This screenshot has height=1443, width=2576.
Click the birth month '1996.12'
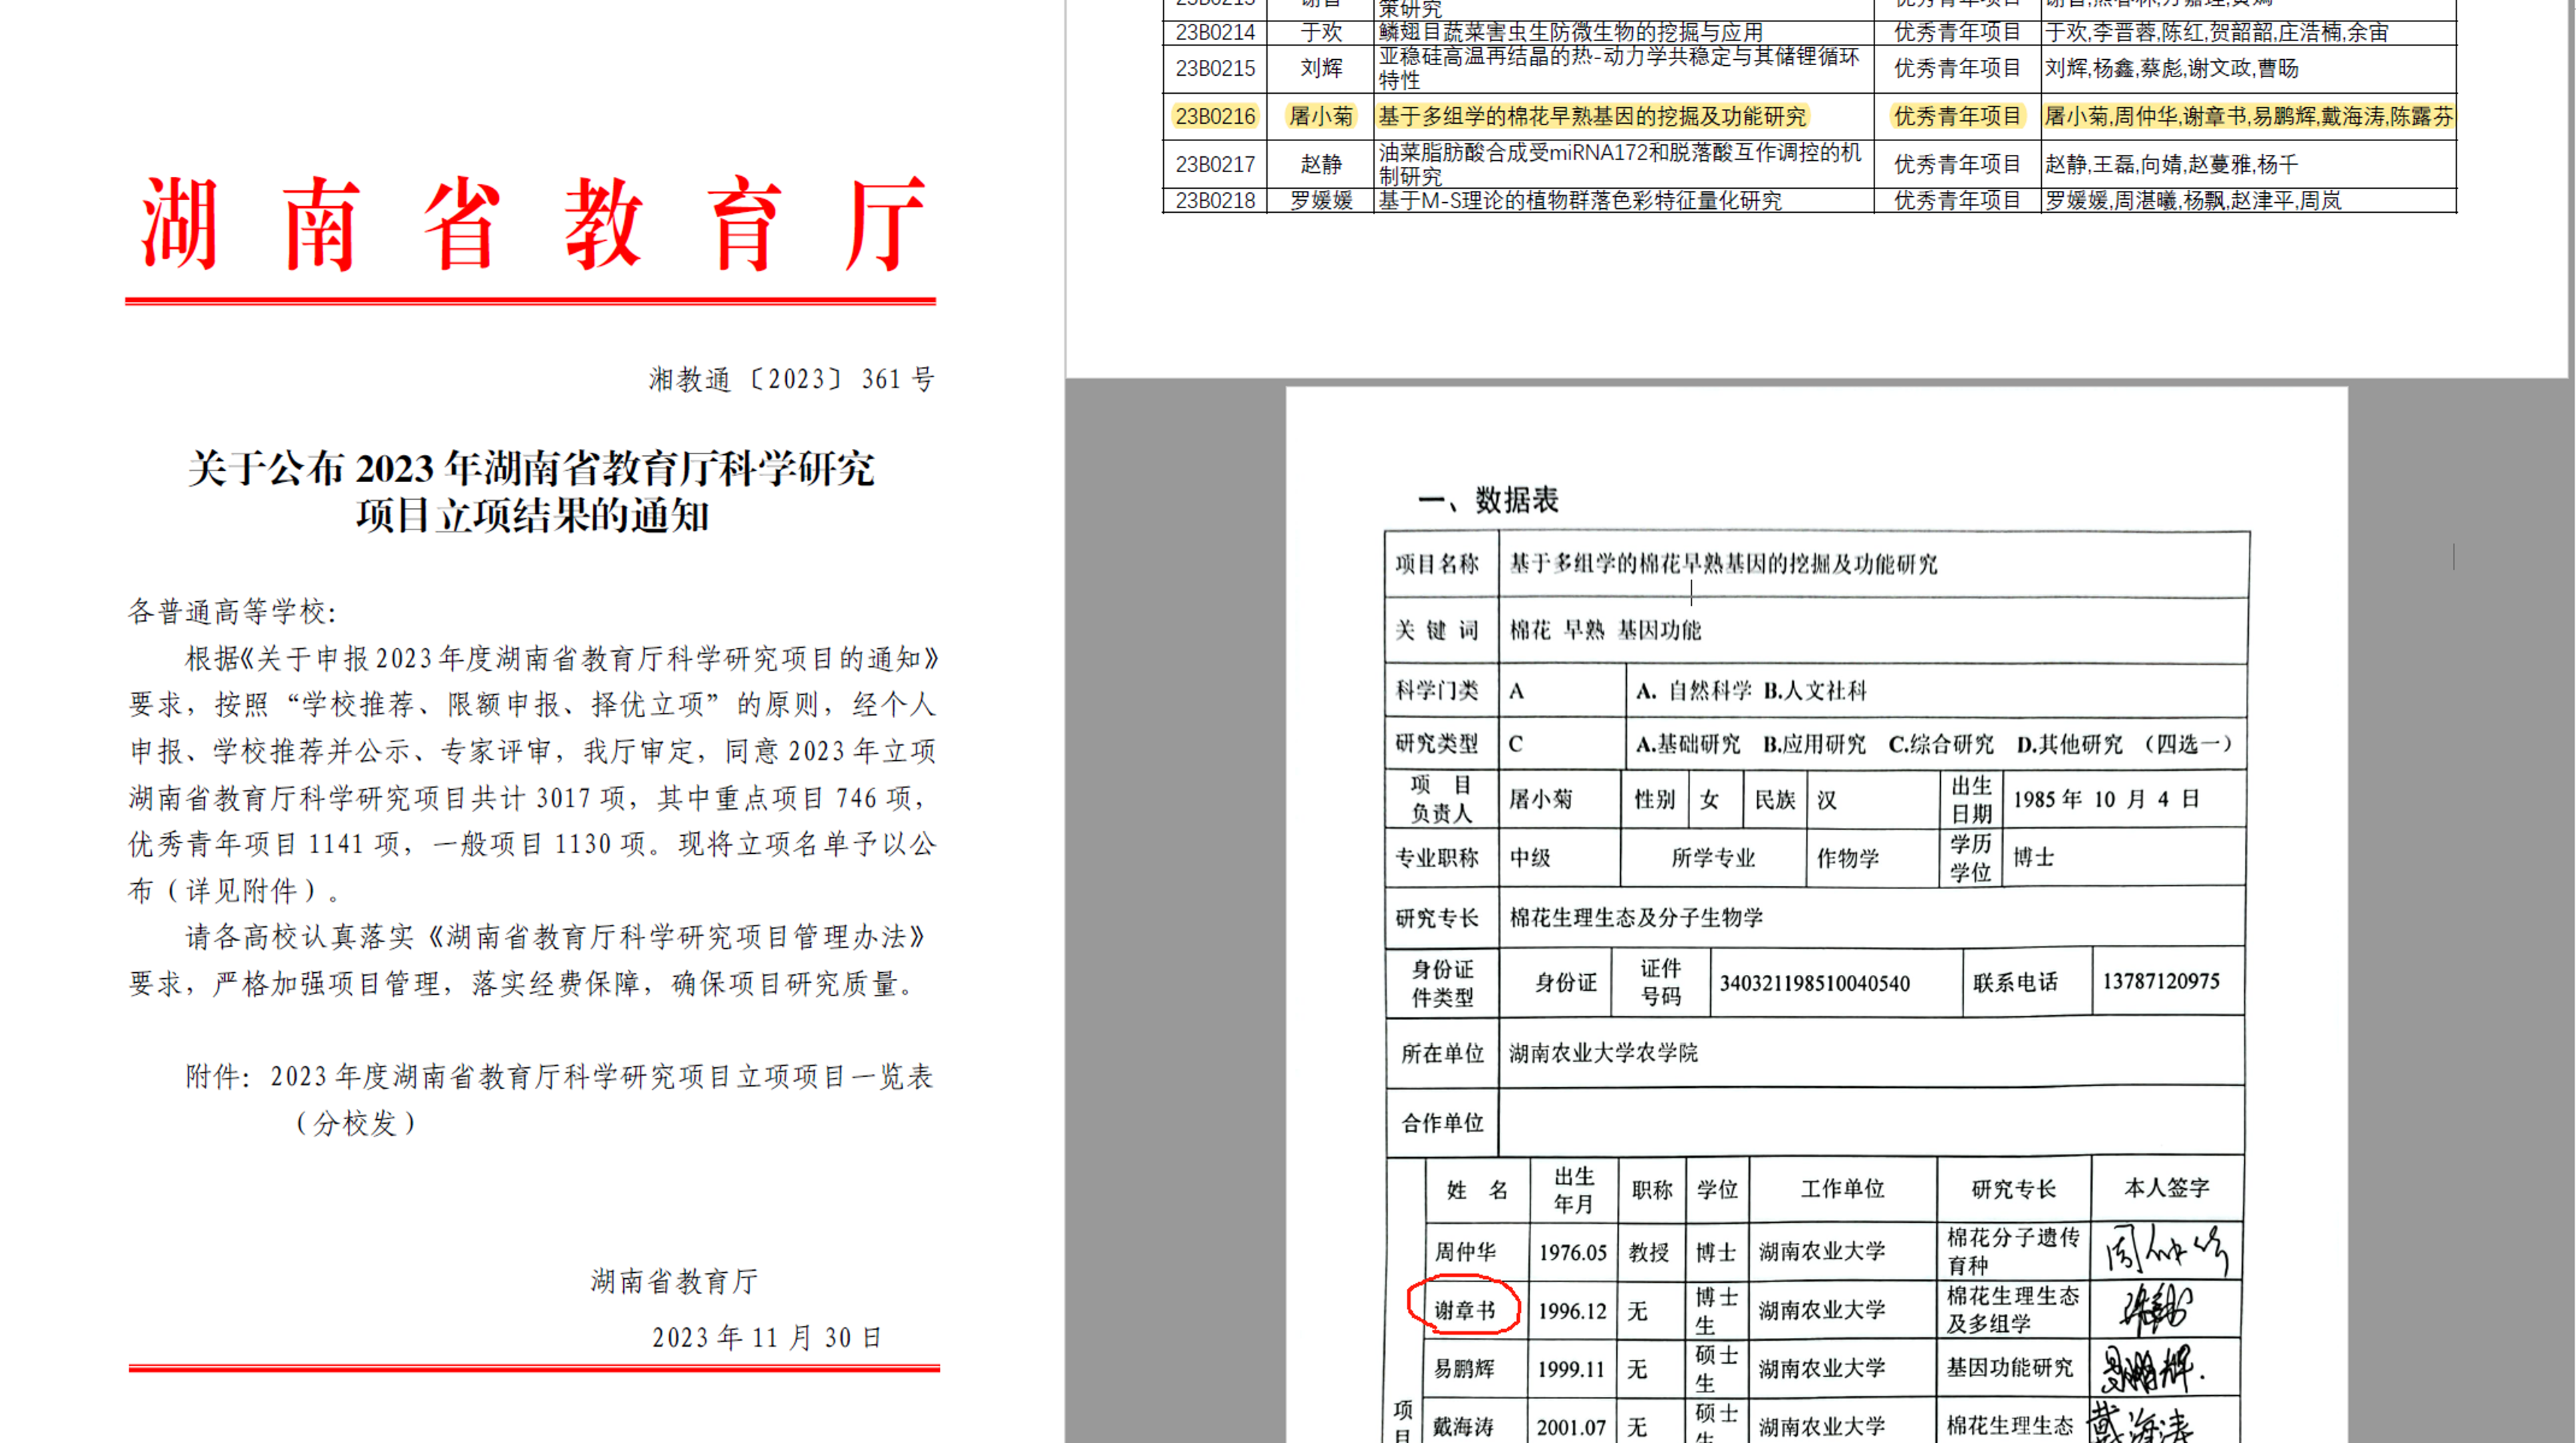tap(1573, 1310)
